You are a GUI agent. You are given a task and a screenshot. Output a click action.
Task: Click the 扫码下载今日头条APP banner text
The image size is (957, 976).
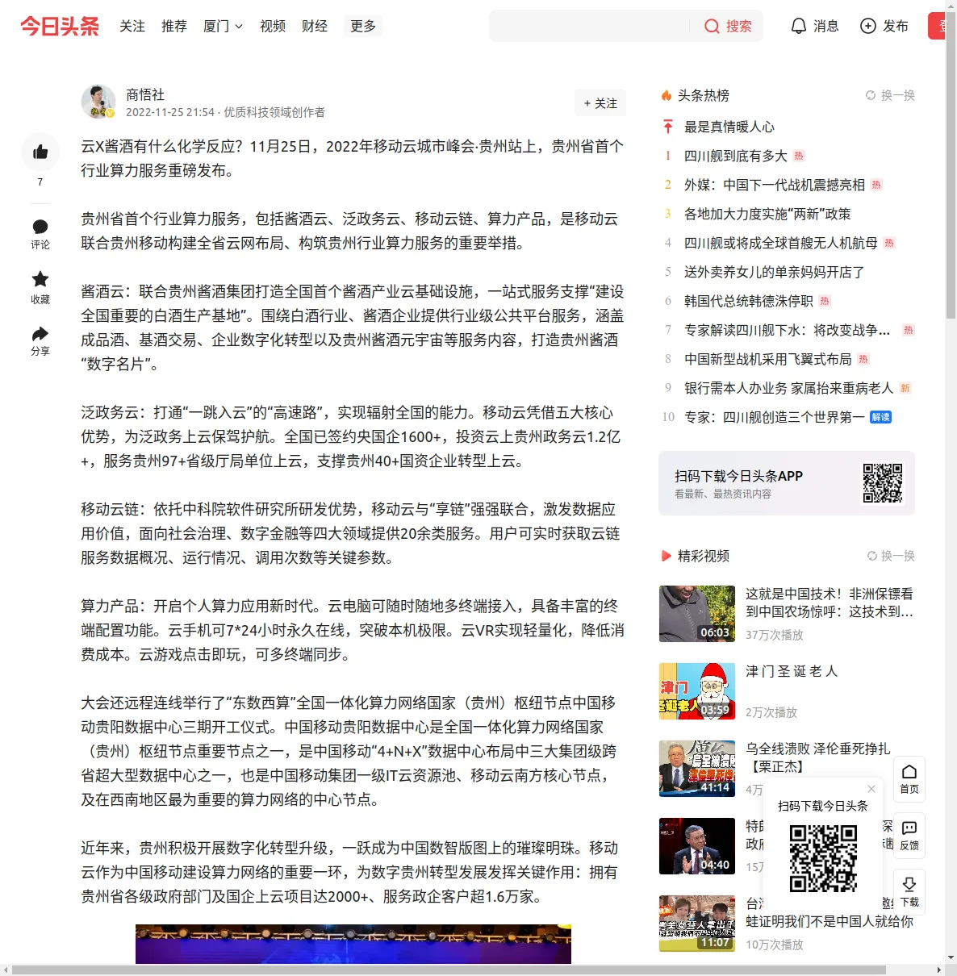coord(739,476)
